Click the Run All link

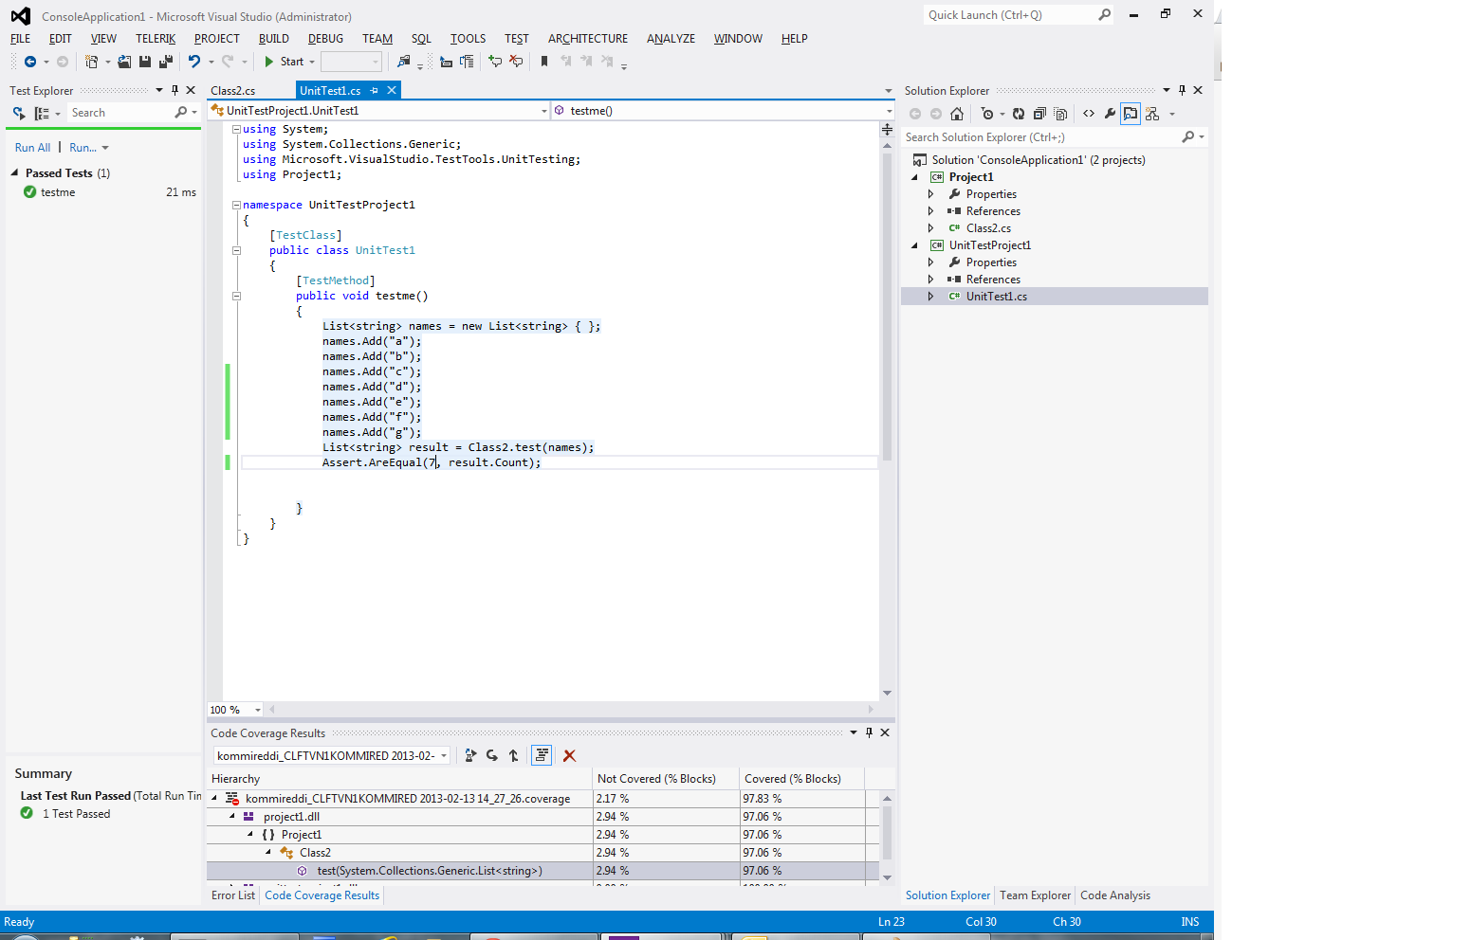[x=32, y=148]
